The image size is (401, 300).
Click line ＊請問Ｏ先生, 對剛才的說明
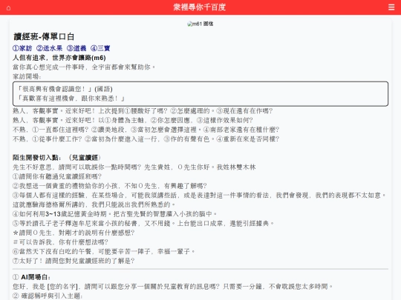[x=74, y=233]
